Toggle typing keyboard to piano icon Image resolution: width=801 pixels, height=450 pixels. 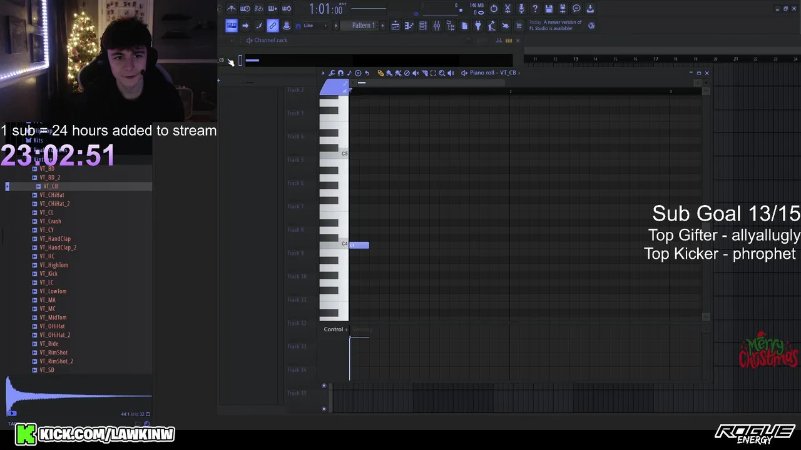coord(232,26)
